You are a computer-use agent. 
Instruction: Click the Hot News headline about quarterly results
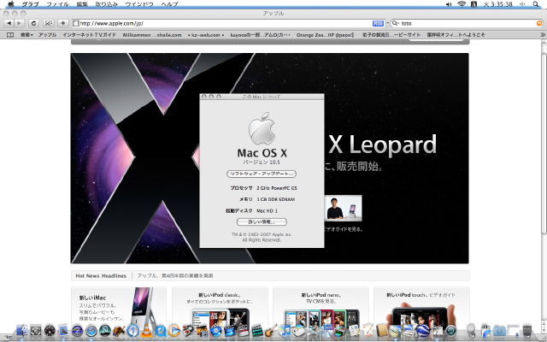pyautogui.click(x=175, y=275)
